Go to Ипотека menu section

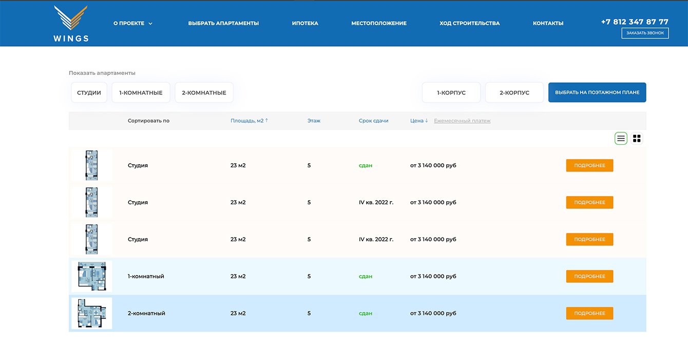305,23
